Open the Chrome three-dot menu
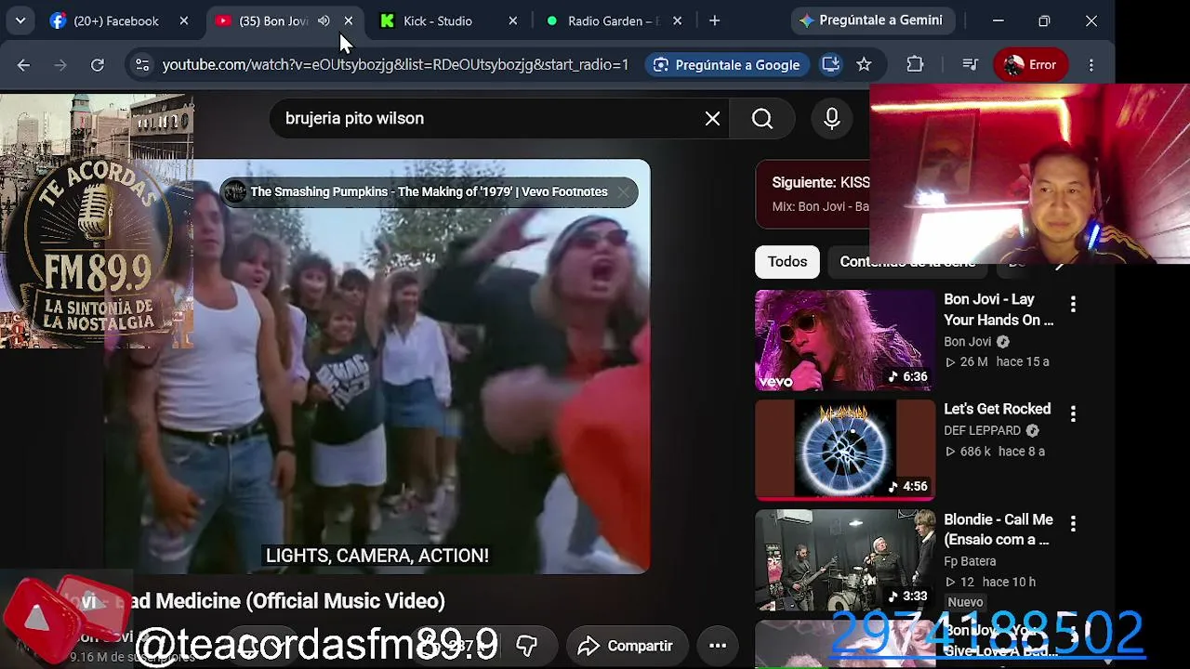 pos(1091,65)
